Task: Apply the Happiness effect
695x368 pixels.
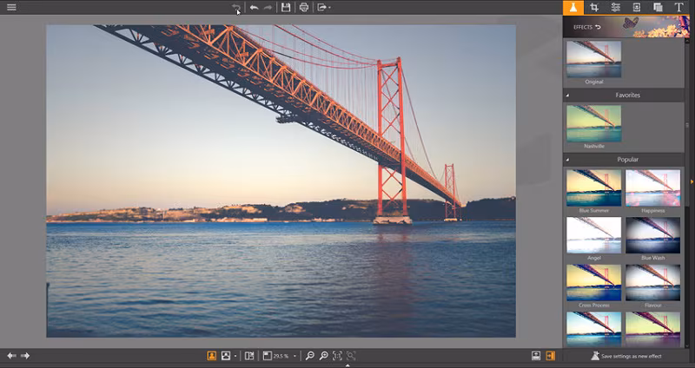Action: click(x=652, y=187)
